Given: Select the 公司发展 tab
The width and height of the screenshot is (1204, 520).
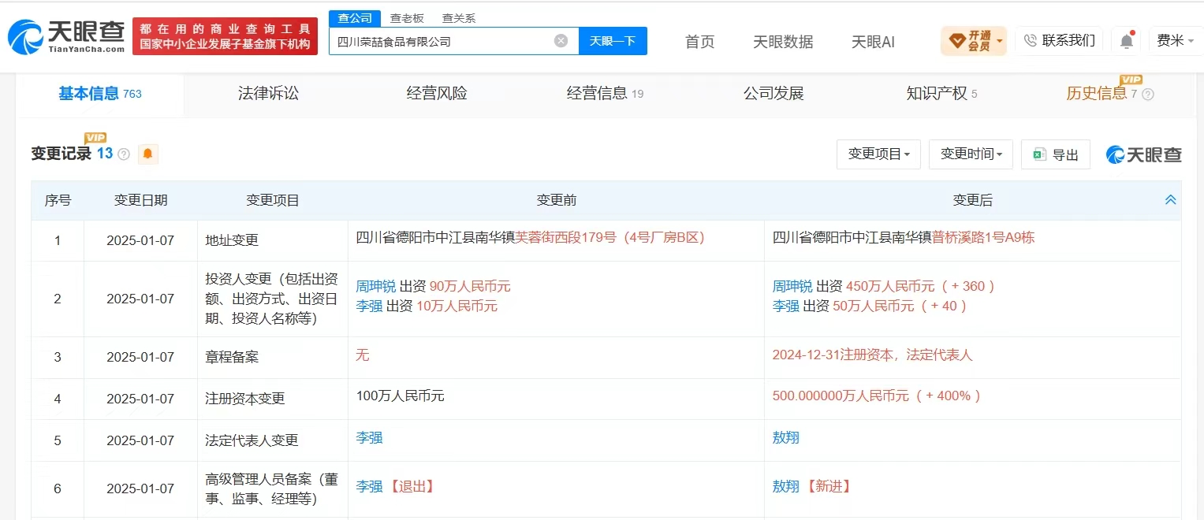Looking at the screenshot, I should 773,94.
